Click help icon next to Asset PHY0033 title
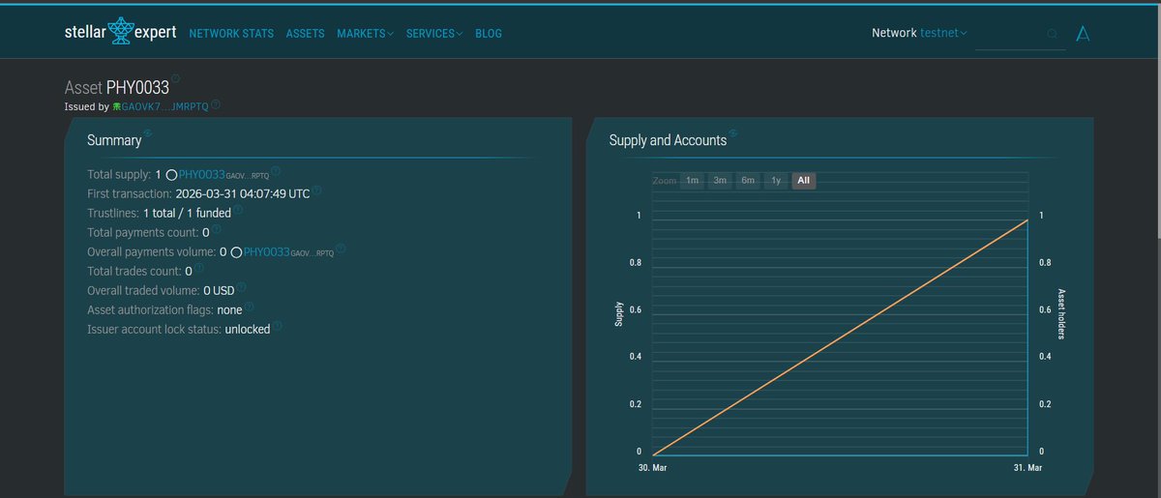This screenshot has height=498, width=1161. 175,81
